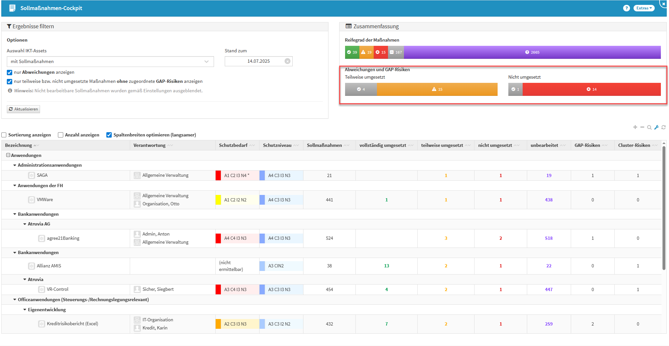Screen dimensions: 669x346
Task: Open table settings with the wrench icon
Action: 656,127
